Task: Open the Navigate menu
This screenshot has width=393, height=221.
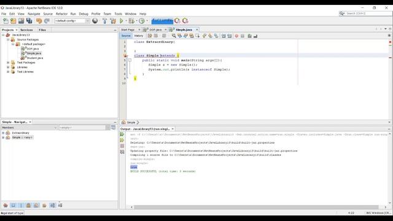Action: coord(34,14)
